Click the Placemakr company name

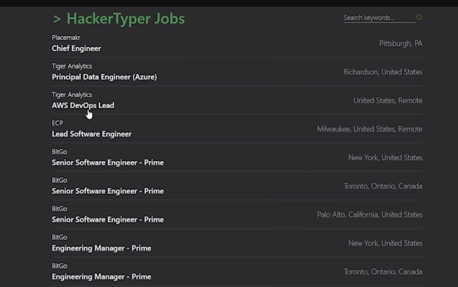[x=66, y=37]
